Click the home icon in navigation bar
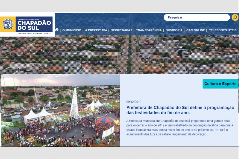 (x=57, y=30)
